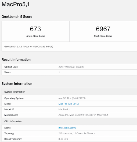
Task: Select 2 Processors, 12 Cores, 24 Threads
Action: pos(77,133)
